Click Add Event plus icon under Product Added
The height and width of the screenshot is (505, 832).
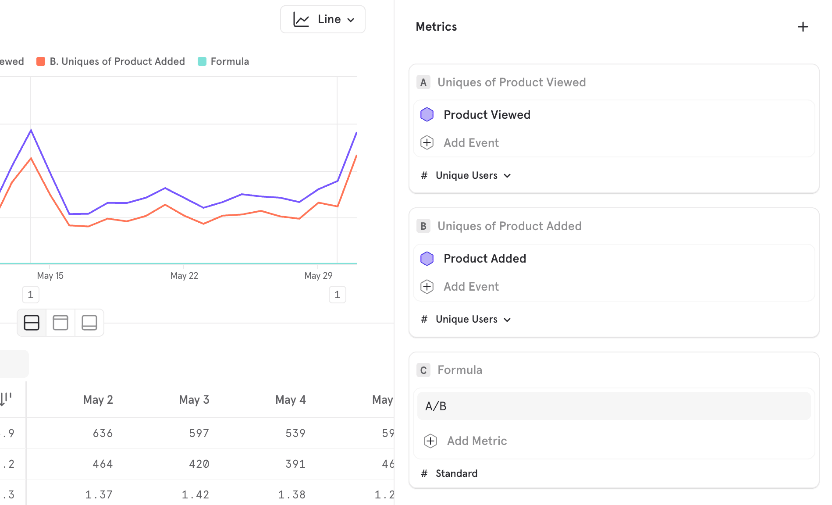point(427,287)
